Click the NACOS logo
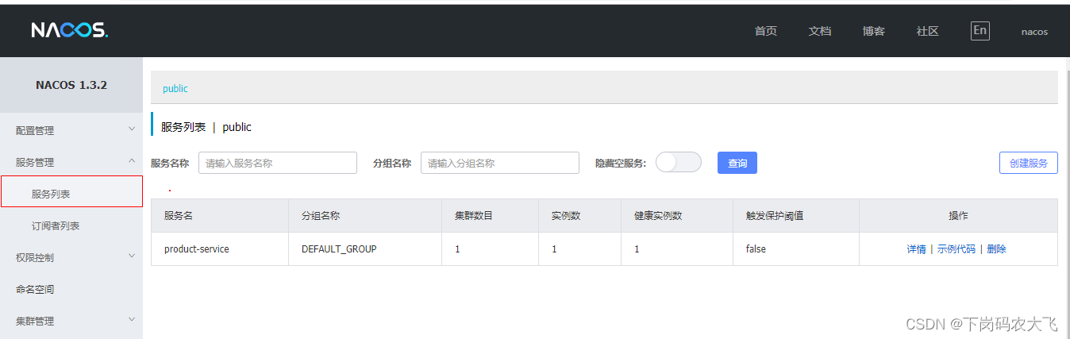Viewport: 1070px width, 339px height. (x=69, y=31)
